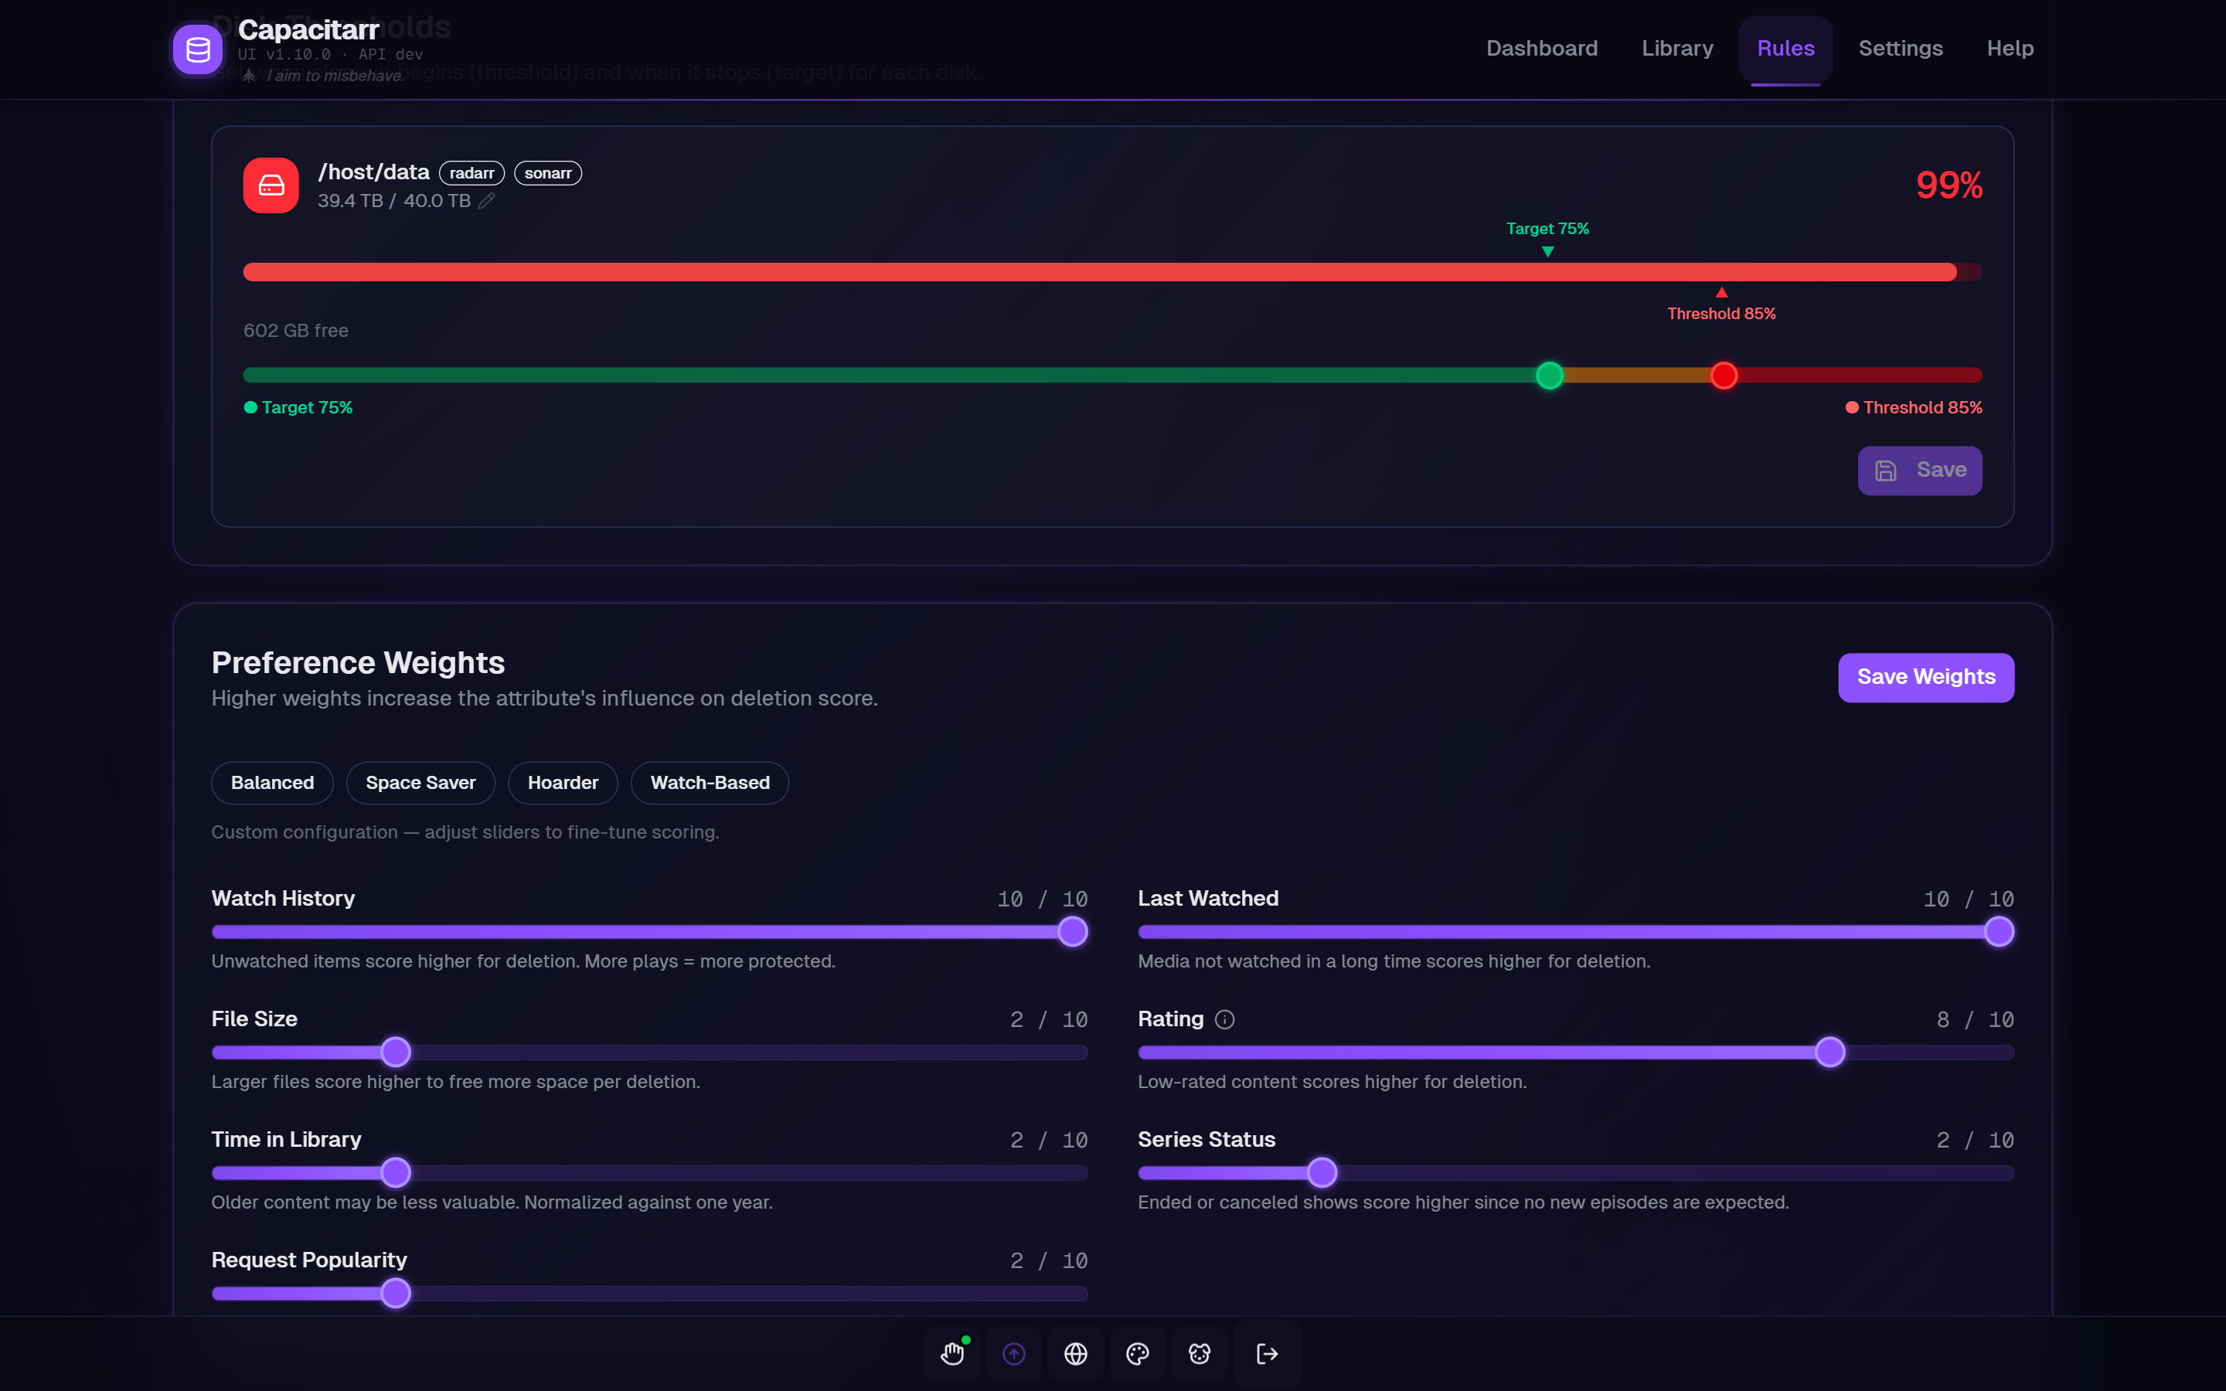Screen dimensions: 2226x1391
Task: Click the circled up-arrow icon in the bottom bar
Action: click(x=1013, y=1353)
